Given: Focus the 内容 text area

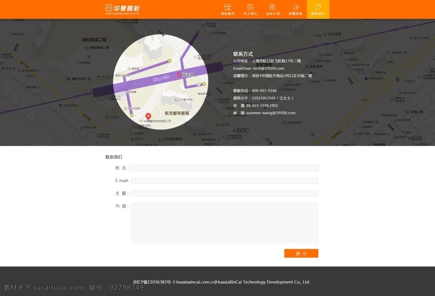Looking at the screenshot, I should [225, 223].
